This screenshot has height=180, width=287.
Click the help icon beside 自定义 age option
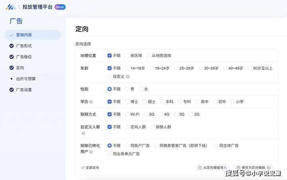point(128,76)
